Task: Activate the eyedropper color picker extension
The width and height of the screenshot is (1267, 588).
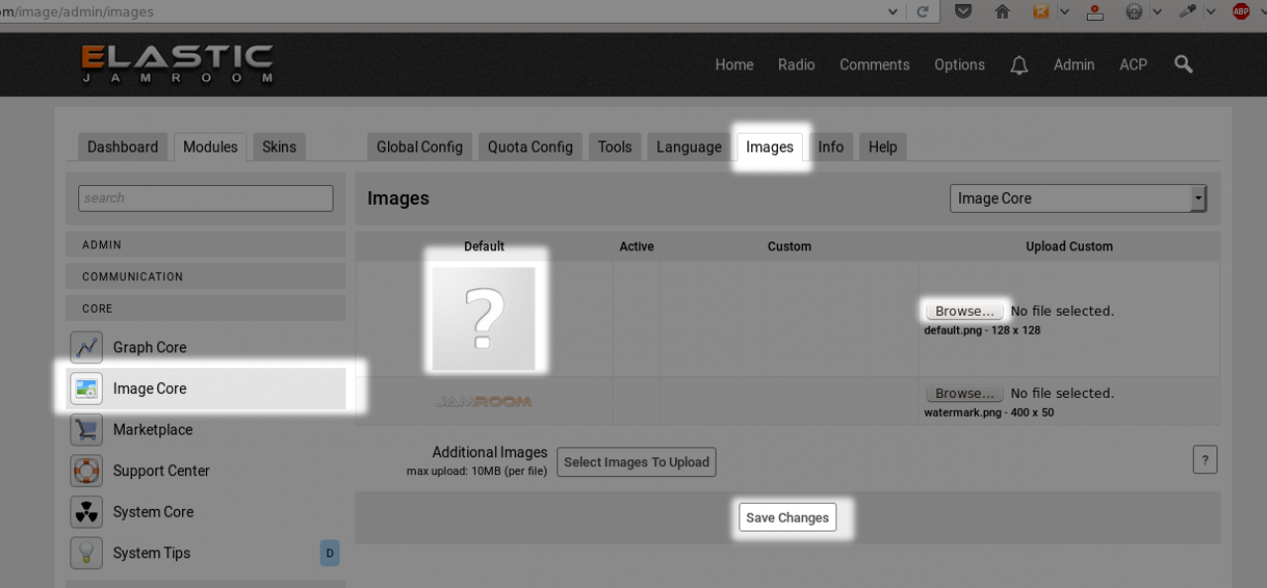Action: point(1188,12)
